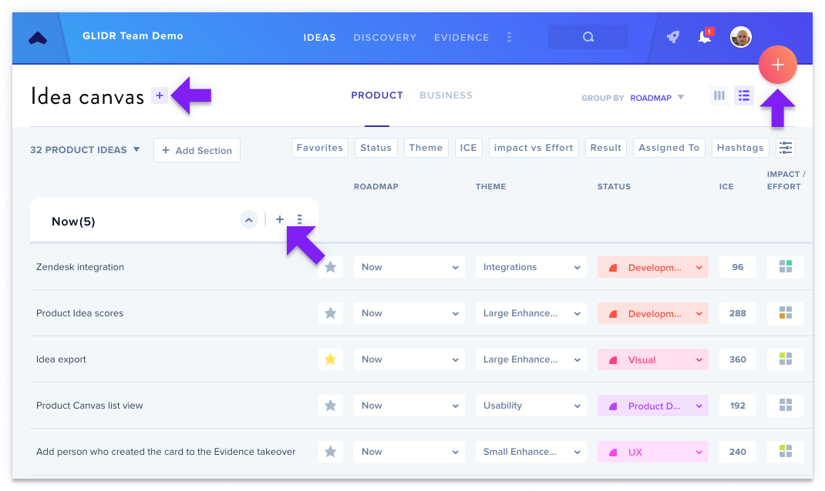825x491 pixels.
Task: Select the PRODUCT tab
Action: 377,95
